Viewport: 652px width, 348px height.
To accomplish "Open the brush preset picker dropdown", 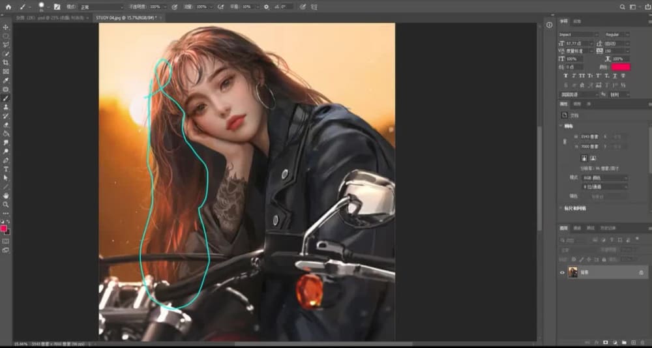I will tap(48, 7).
